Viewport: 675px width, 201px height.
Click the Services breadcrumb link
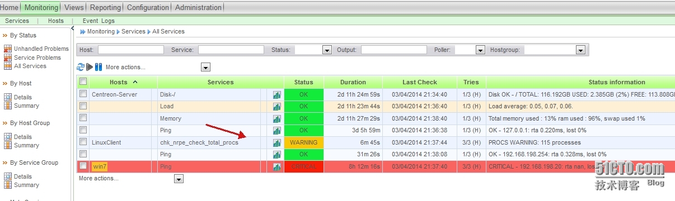click(134, 32)
